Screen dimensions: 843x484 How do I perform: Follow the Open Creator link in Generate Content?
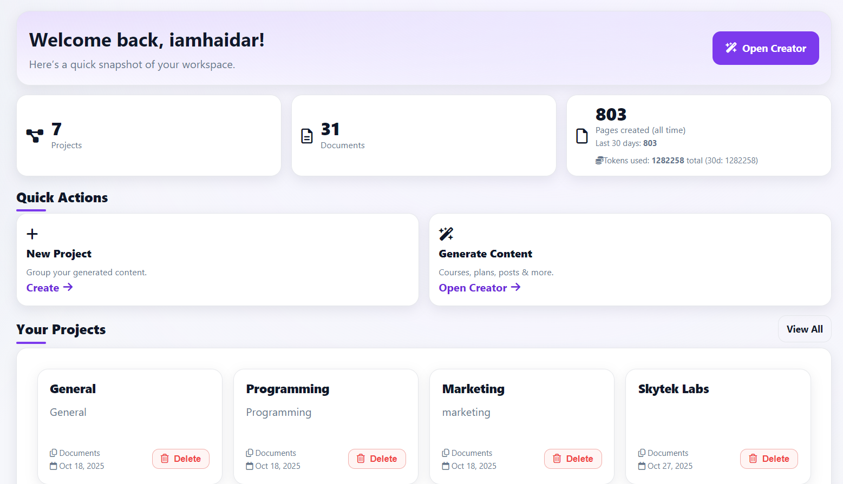click(x=479, y=287)
